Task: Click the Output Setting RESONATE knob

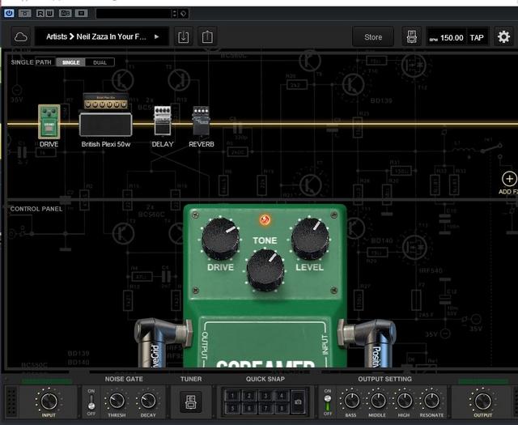Action: 431,401
